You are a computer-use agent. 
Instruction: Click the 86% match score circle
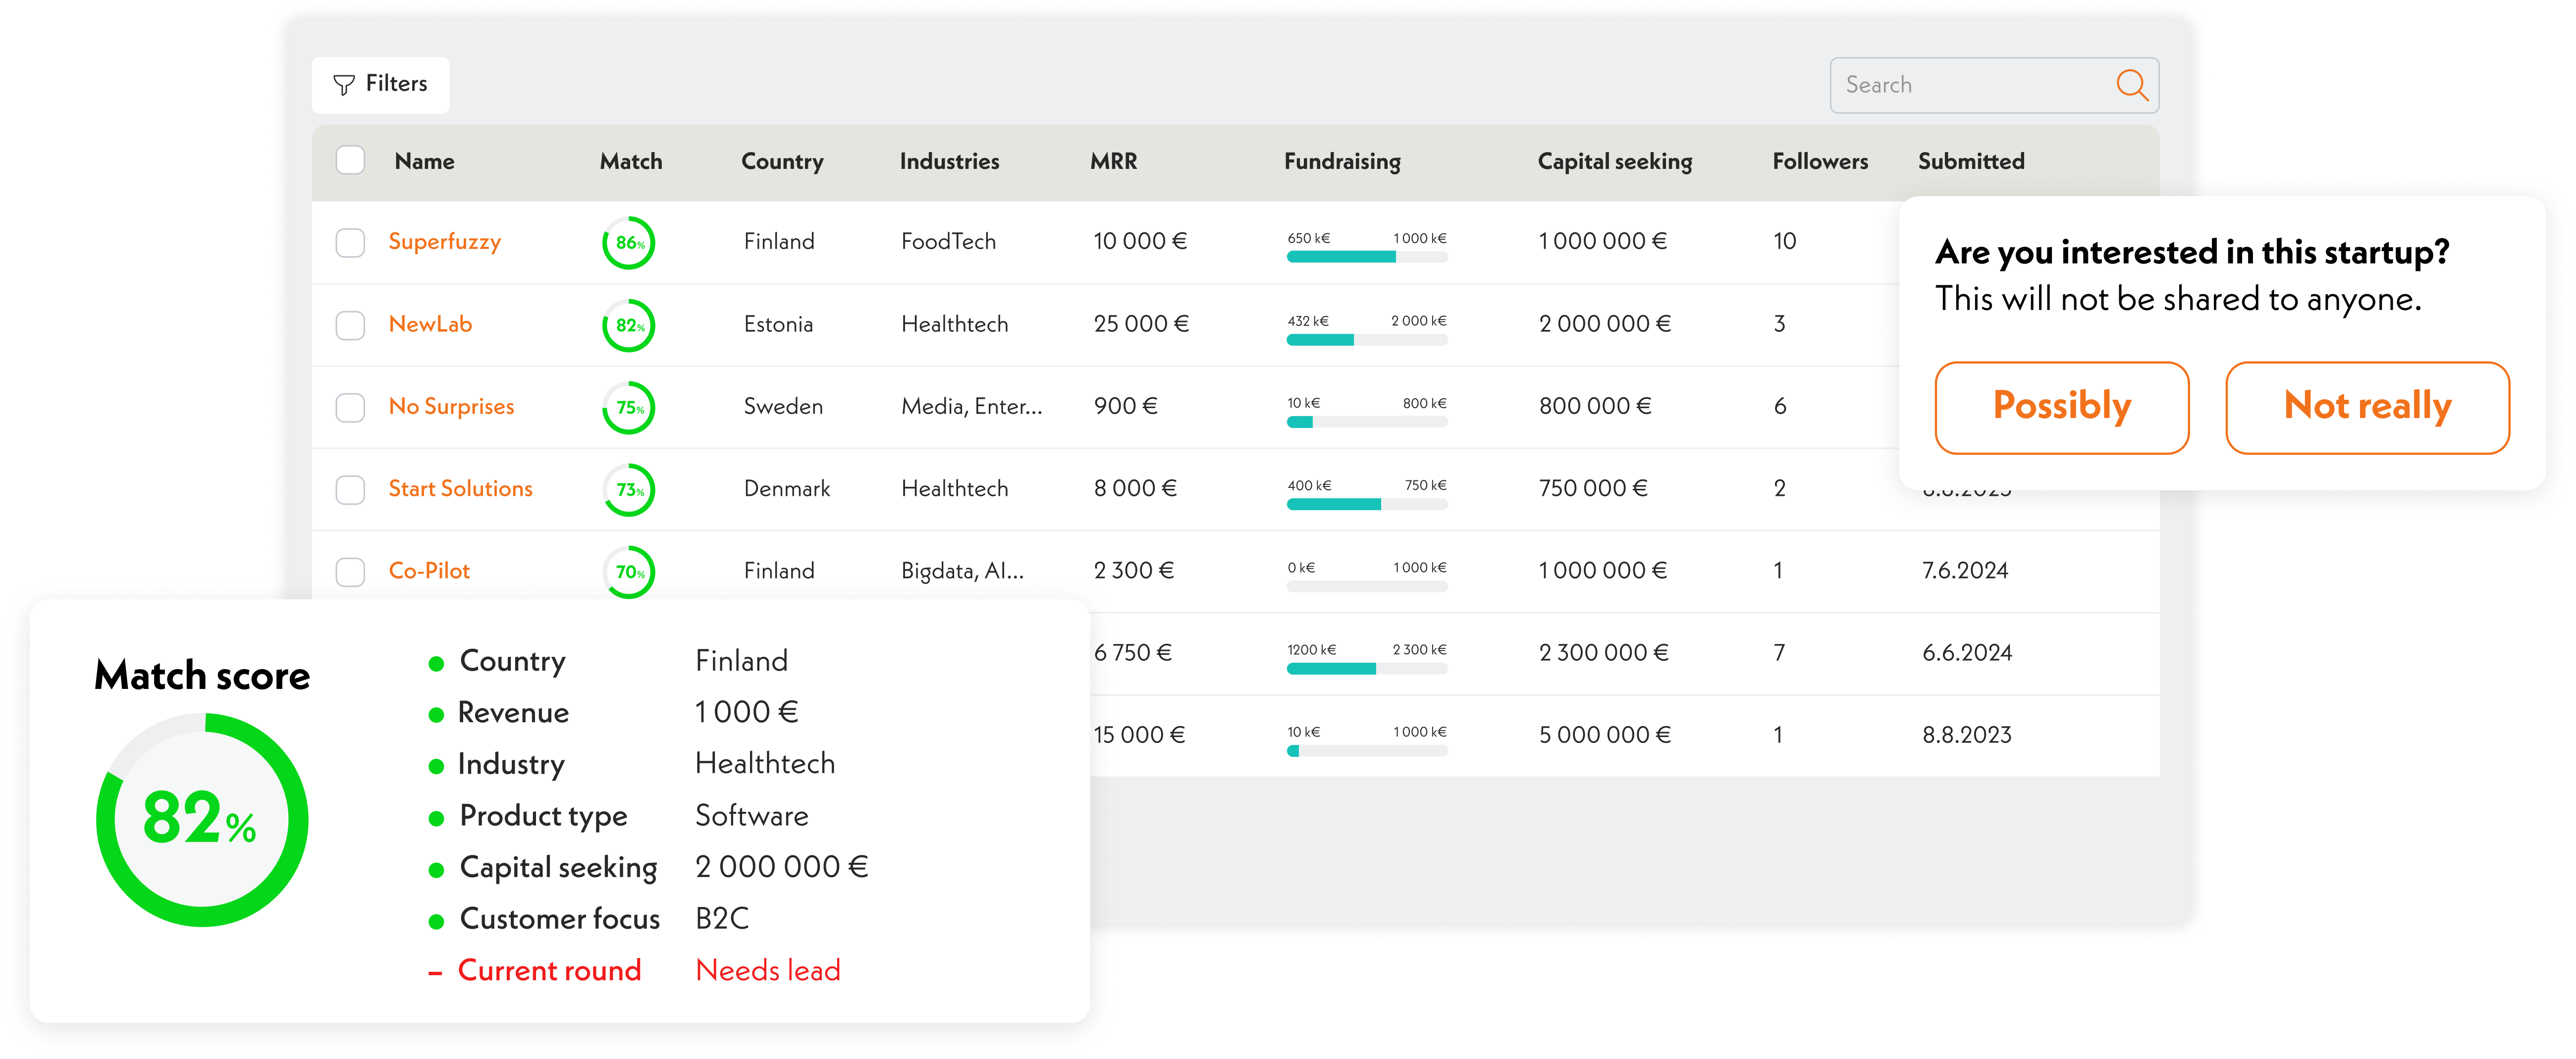[x=629, y=243]
